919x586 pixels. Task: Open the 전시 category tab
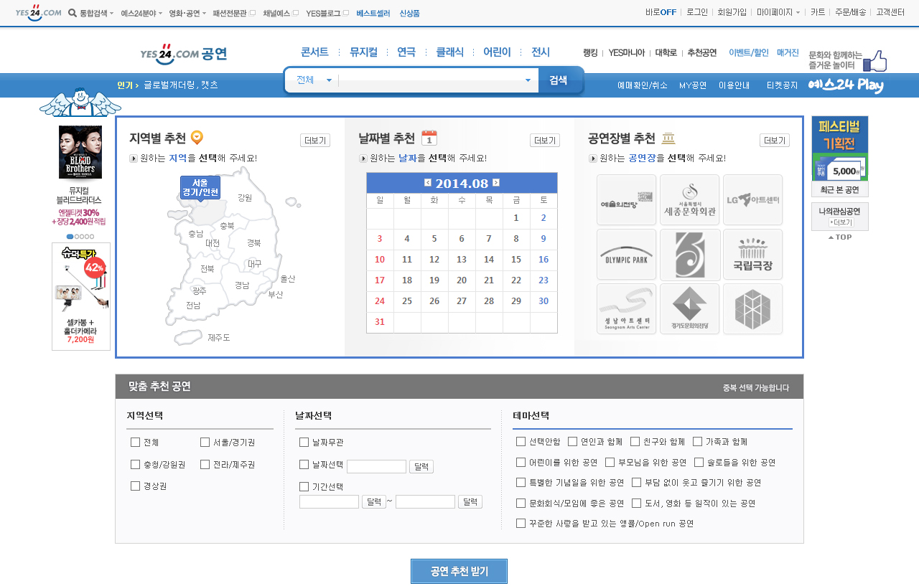[541, 52]
